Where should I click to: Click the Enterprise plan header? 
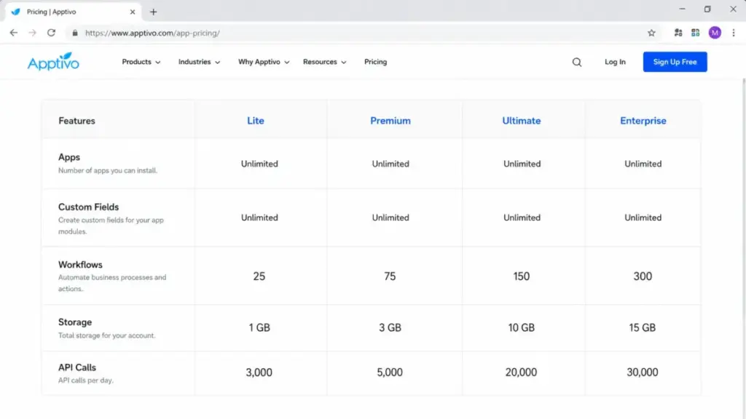click(643, 121)
